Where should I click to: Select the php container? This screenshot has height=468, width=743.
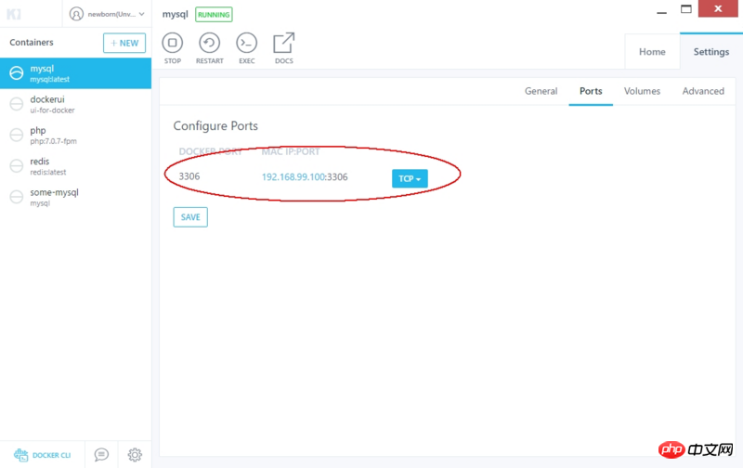click(76, 135)
